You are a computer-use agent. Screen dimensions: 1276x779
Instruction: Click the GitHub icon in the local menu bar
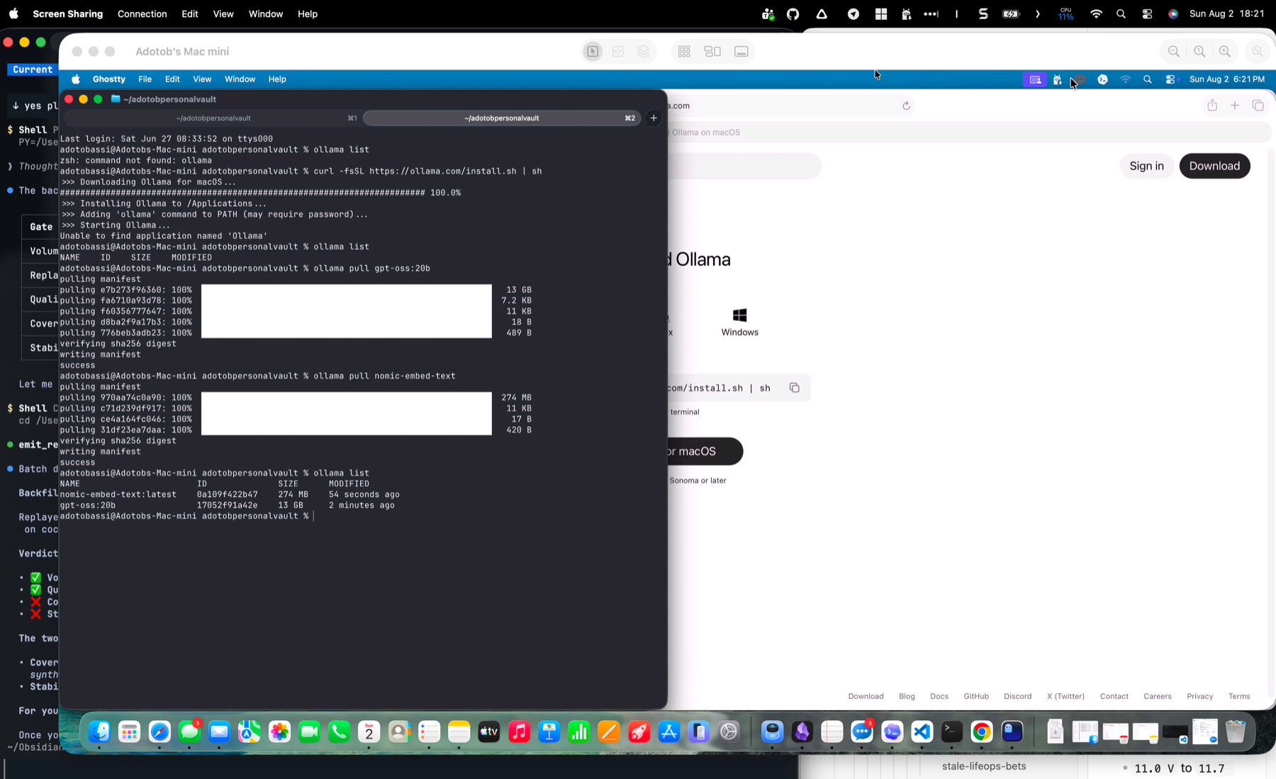click(793, 13)
